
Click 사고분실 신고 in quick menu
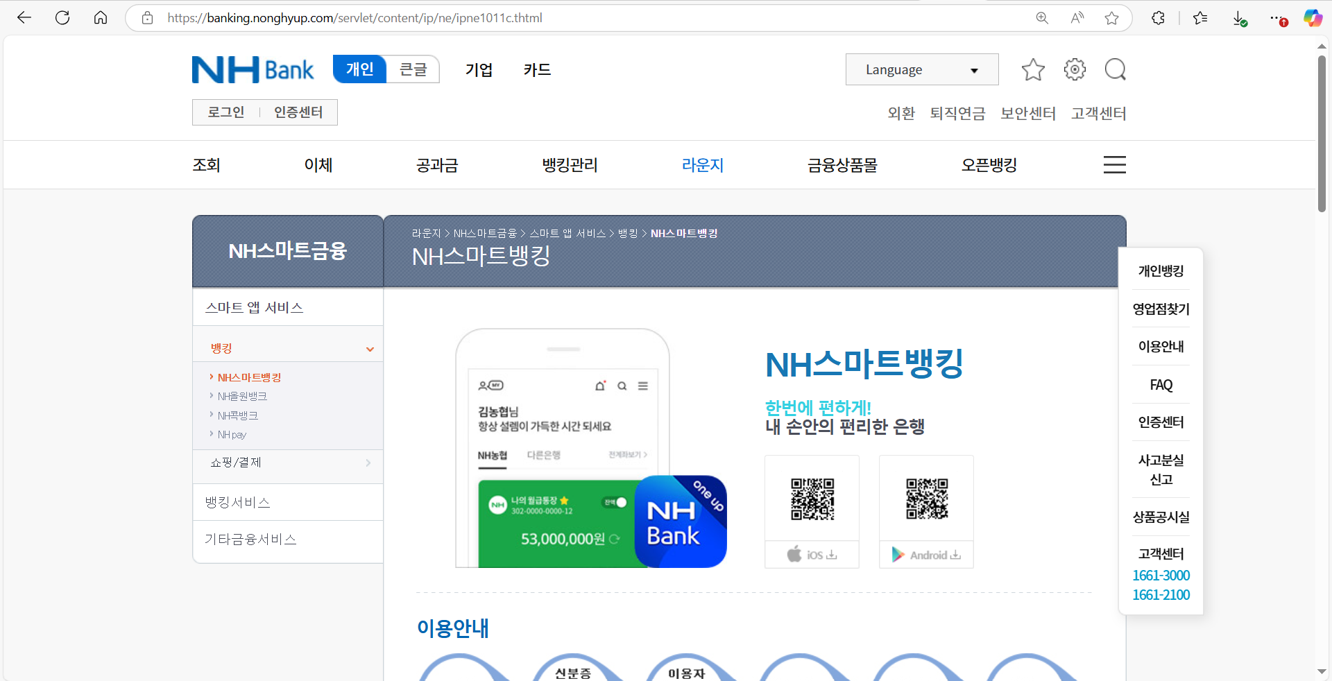coord(1161,469)
